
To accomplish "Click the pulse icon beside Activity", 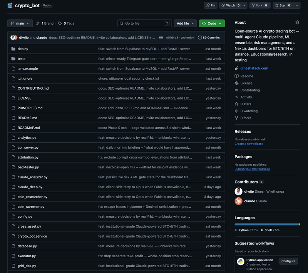I will coord(236,97).
